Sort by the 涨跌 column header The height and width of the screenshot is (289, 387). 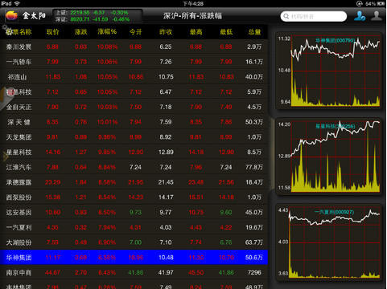coord(80,32)
